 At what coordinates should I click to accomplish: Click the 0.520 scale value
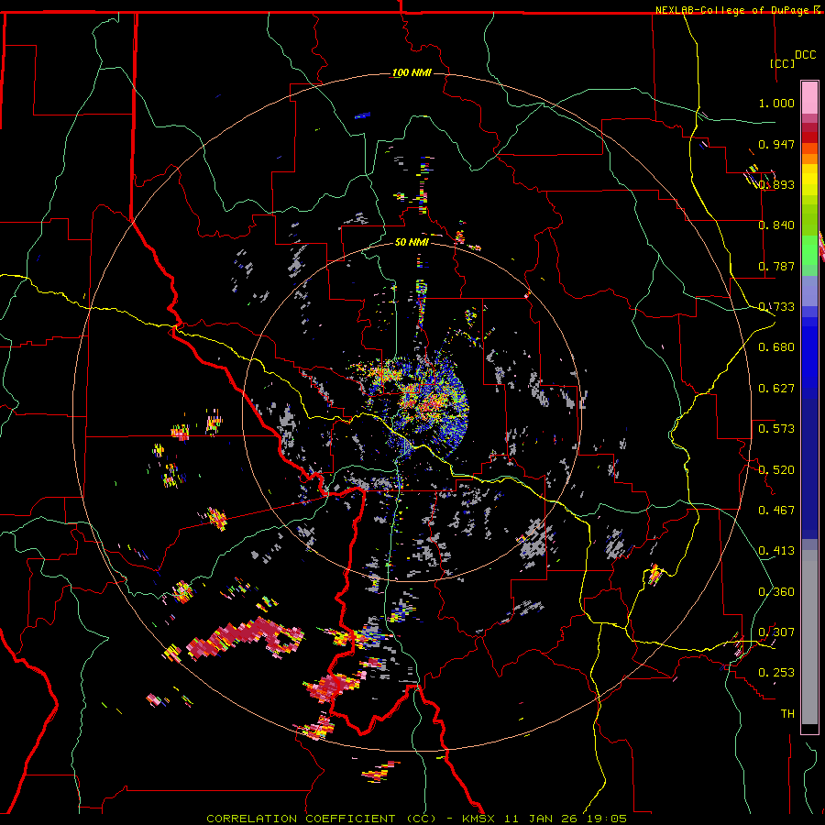click(776, 470)
